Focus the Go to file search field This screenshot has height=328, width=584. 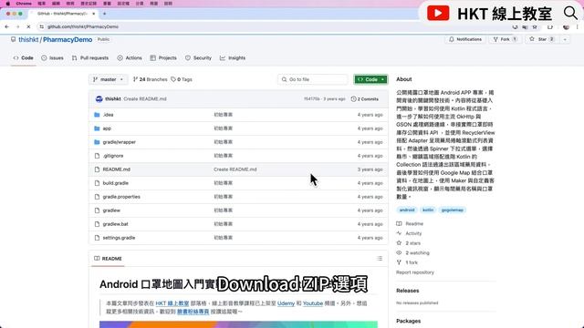click(x=313, y=79)
